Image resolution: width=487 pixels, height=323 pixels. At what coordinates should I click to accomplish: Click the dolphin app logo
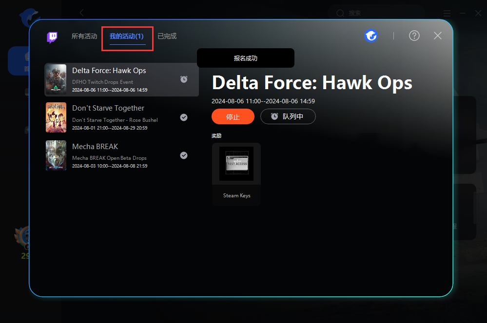pos(29,17)
